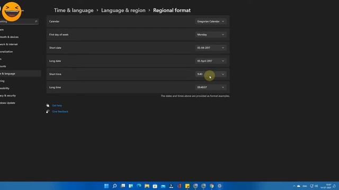Click the Give feedback icon
Viewport: 339px width, 190px height.
pyautogui.click(x=48, y=111)
